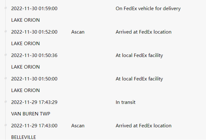The height and width of the screenshot is (140, 206).
Task: Select the "On FedEx vehicle for delivery" status
Action: pos(148,9)
